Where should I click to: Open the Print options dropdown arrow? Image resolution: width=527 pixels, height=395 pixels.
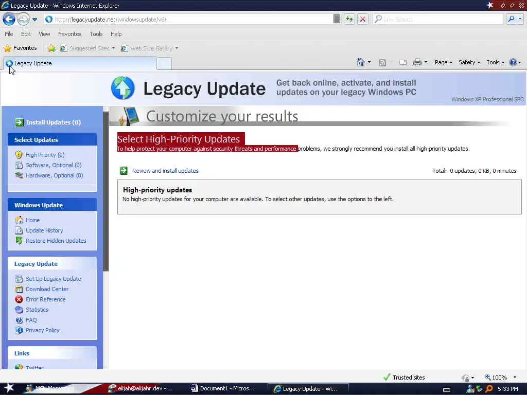(426, 62)
